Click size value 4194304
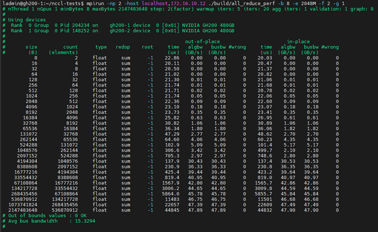Screen dimensions: 378x232 click(27, 161)
